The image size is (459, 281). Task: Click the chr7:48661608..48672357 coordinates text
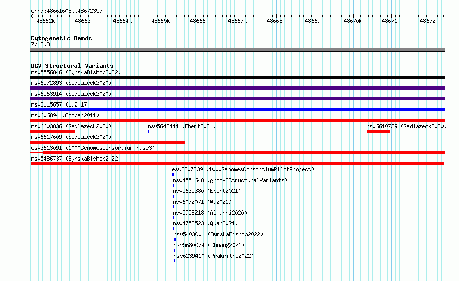tap(67, 11)
